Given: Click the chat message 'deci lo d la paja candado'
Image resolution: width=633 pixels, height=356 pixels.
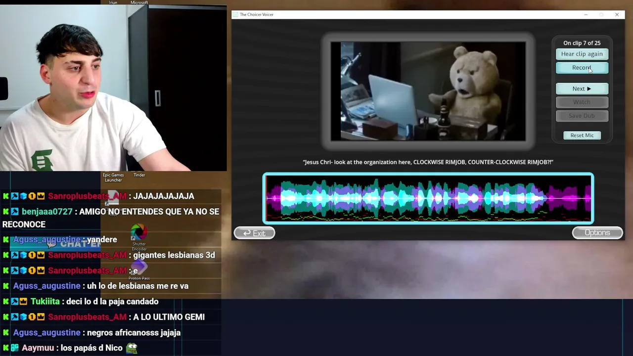Looking at the screenshot, I should [x=112, y=302].
